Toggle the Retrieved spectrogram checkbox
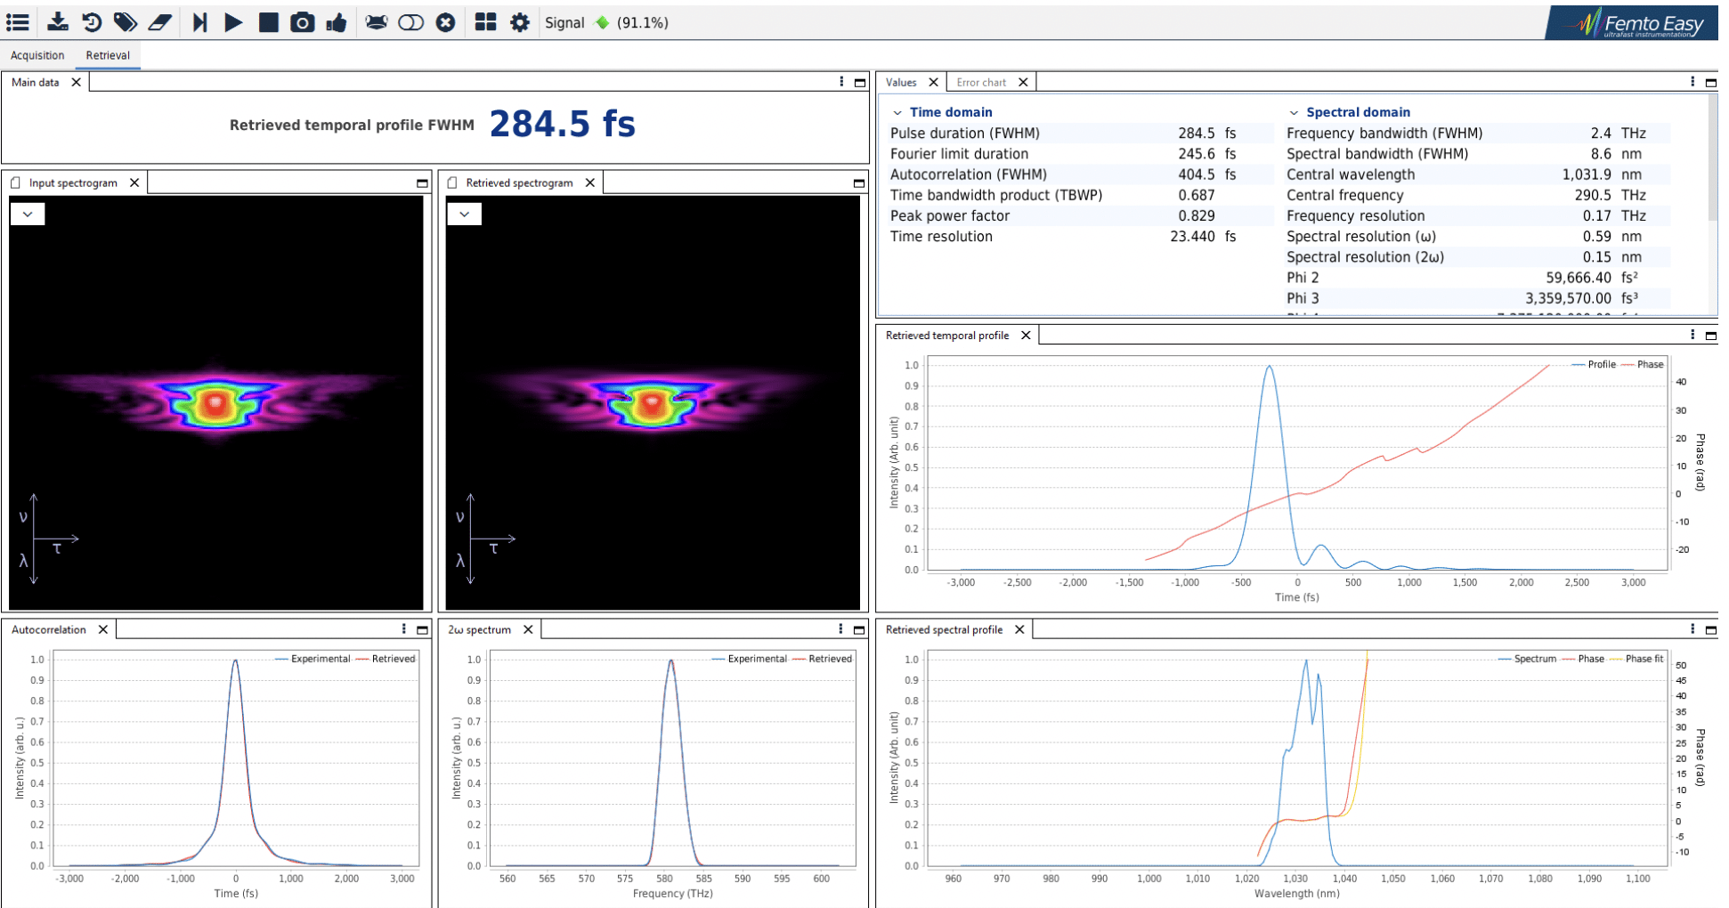This screenshot has height=908, width=1729. tap(452, 182)
